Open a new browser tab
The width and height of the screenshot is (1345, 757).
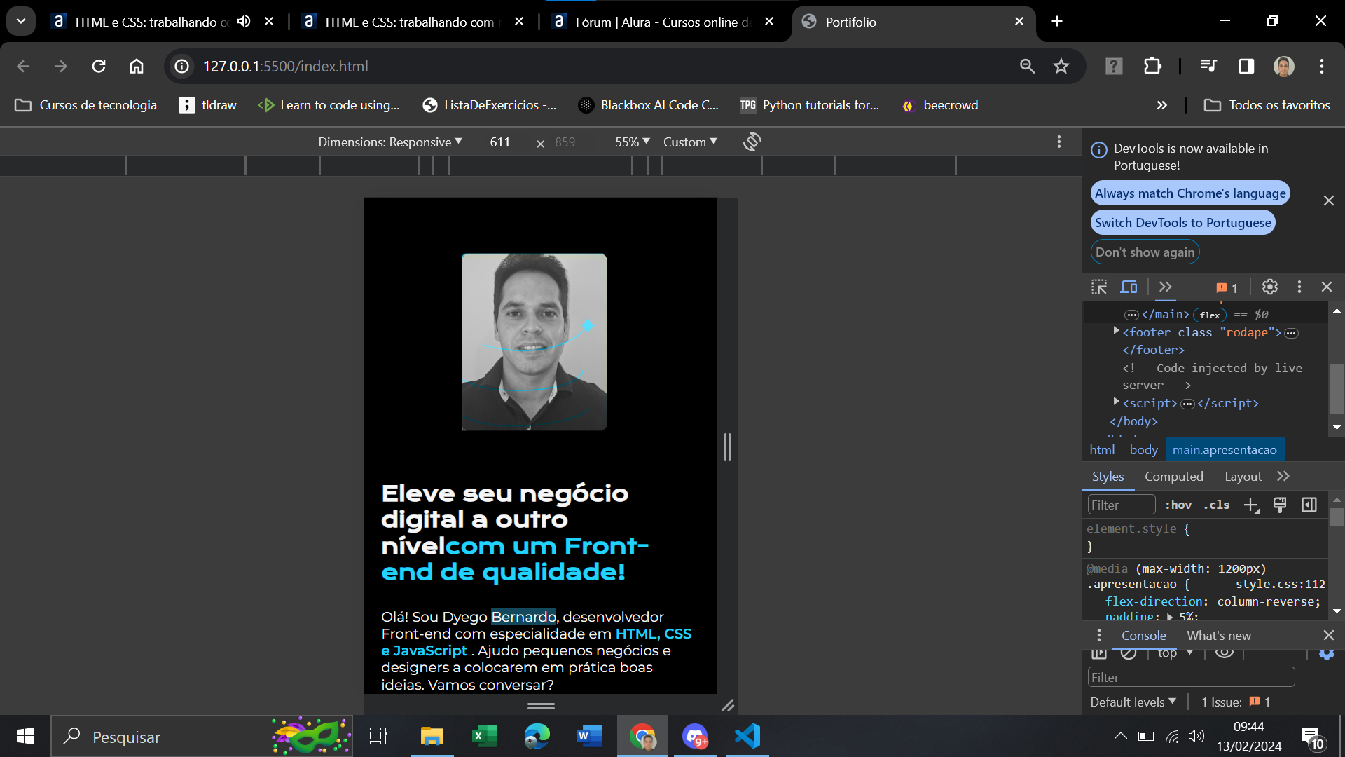(x=1056, y=22)
